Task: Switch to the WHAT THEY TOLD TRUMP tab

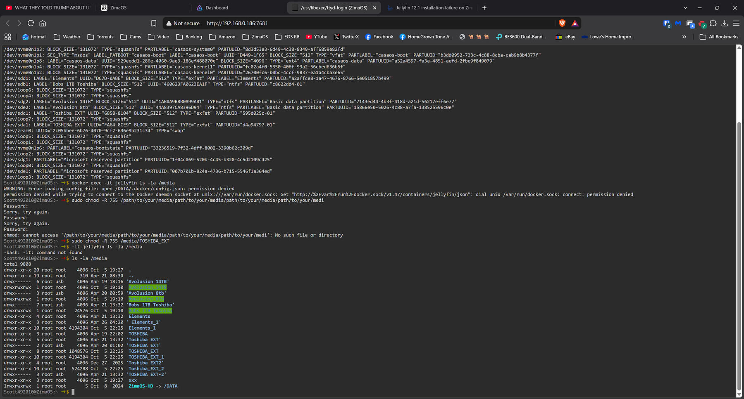Action: click(48, 7)
